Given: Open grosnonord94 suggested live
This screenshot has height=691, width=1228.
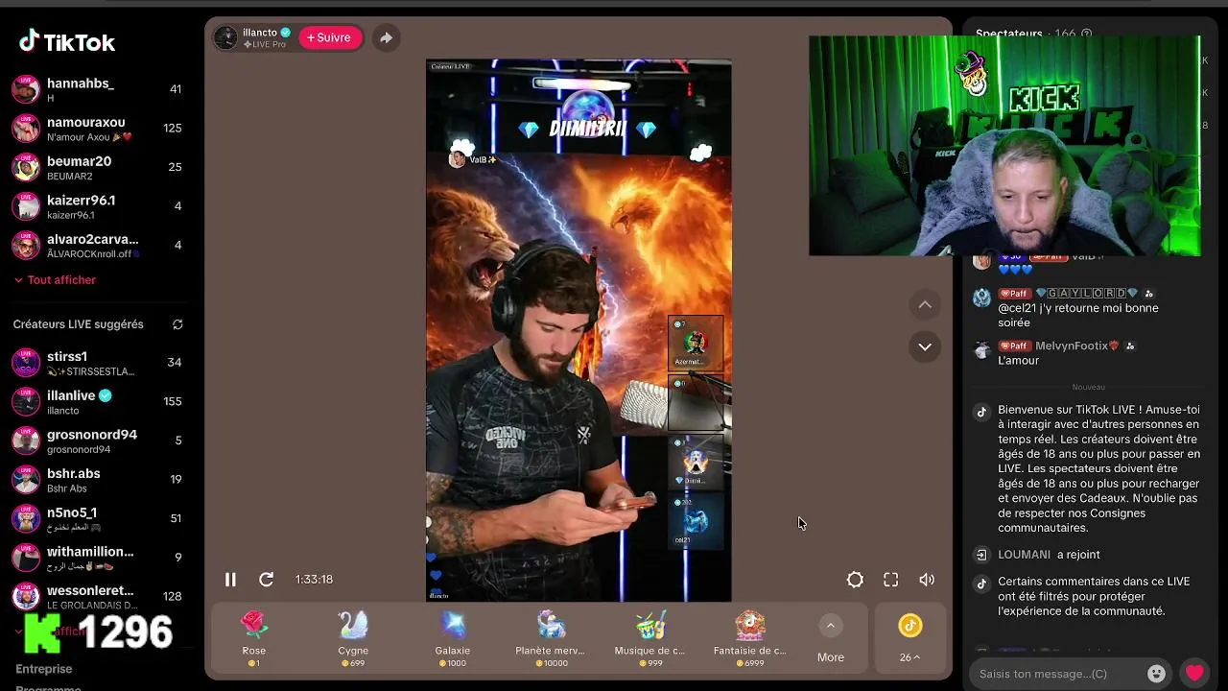Looking at the screenshot, I should pyautogui.click(x=96, y=441).
